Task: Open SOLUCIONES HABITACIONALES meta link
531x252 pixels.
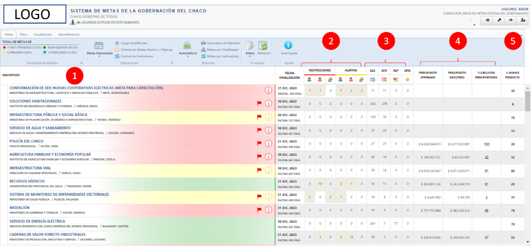Action: [35, 101]
